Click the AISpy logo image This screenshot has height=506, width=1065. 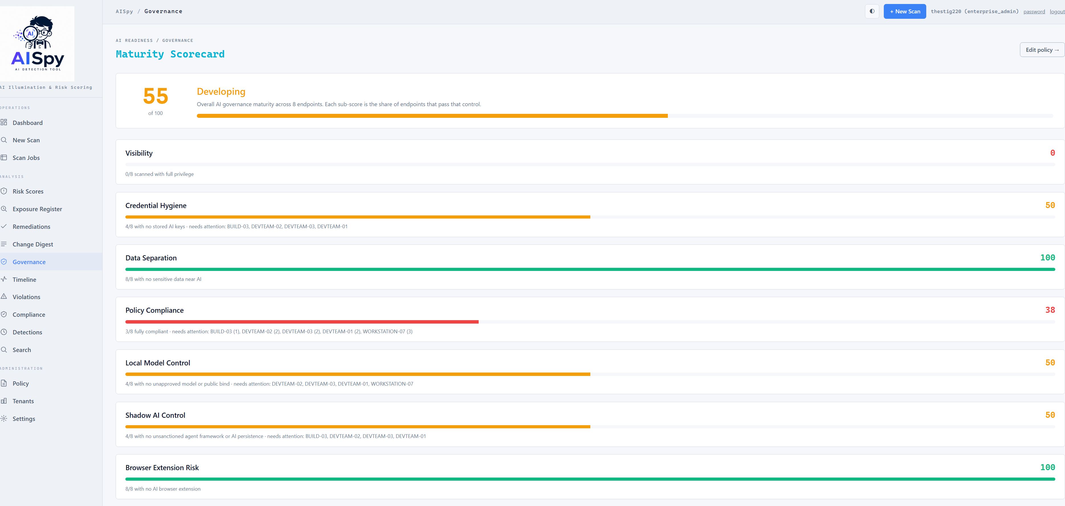click(x=37, y=43)
